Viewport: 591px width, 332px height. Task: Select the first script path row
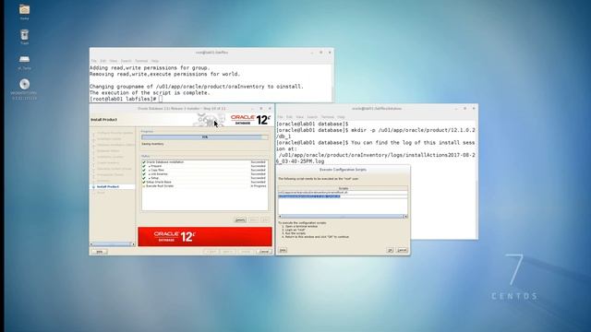[x=343, y=193]
